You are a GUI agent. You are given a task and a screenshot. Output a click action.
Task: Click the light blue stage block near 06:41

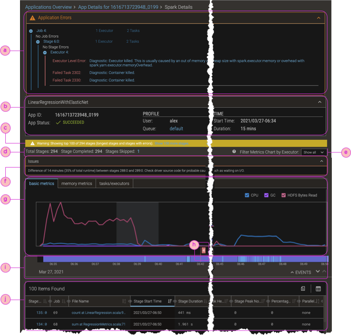click(x=188, y=259)
